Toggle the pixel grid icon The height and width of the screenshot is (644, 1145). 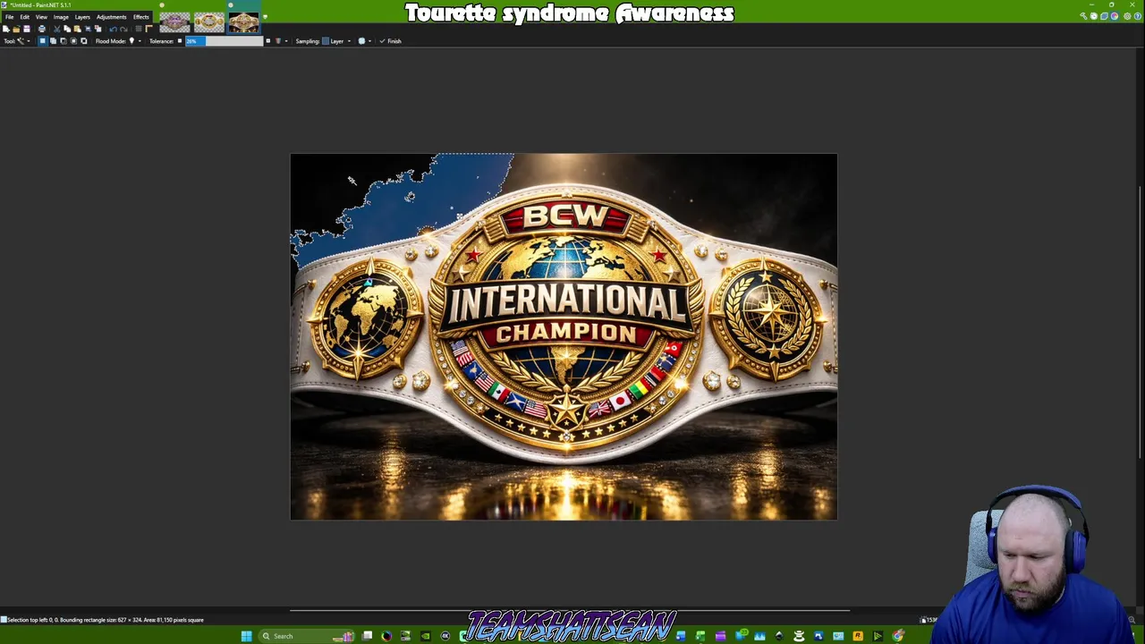click(139, 30)
